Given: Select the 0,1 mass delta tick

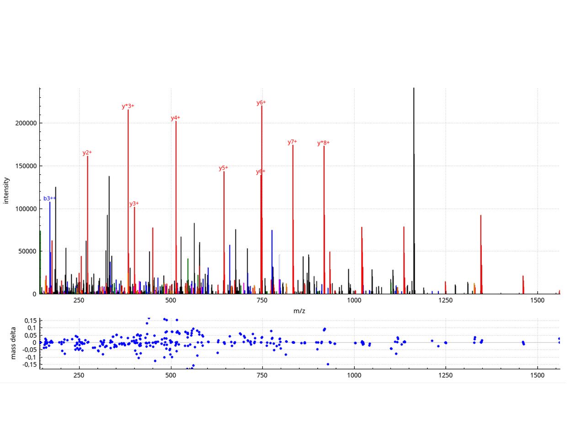Looking at the screenshot, I should (x=33, y=328).
